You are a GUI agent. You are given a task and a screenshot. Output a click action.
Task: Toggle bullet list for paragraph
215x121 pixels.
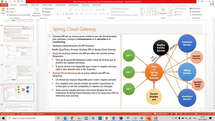click(x=87, y=10)
